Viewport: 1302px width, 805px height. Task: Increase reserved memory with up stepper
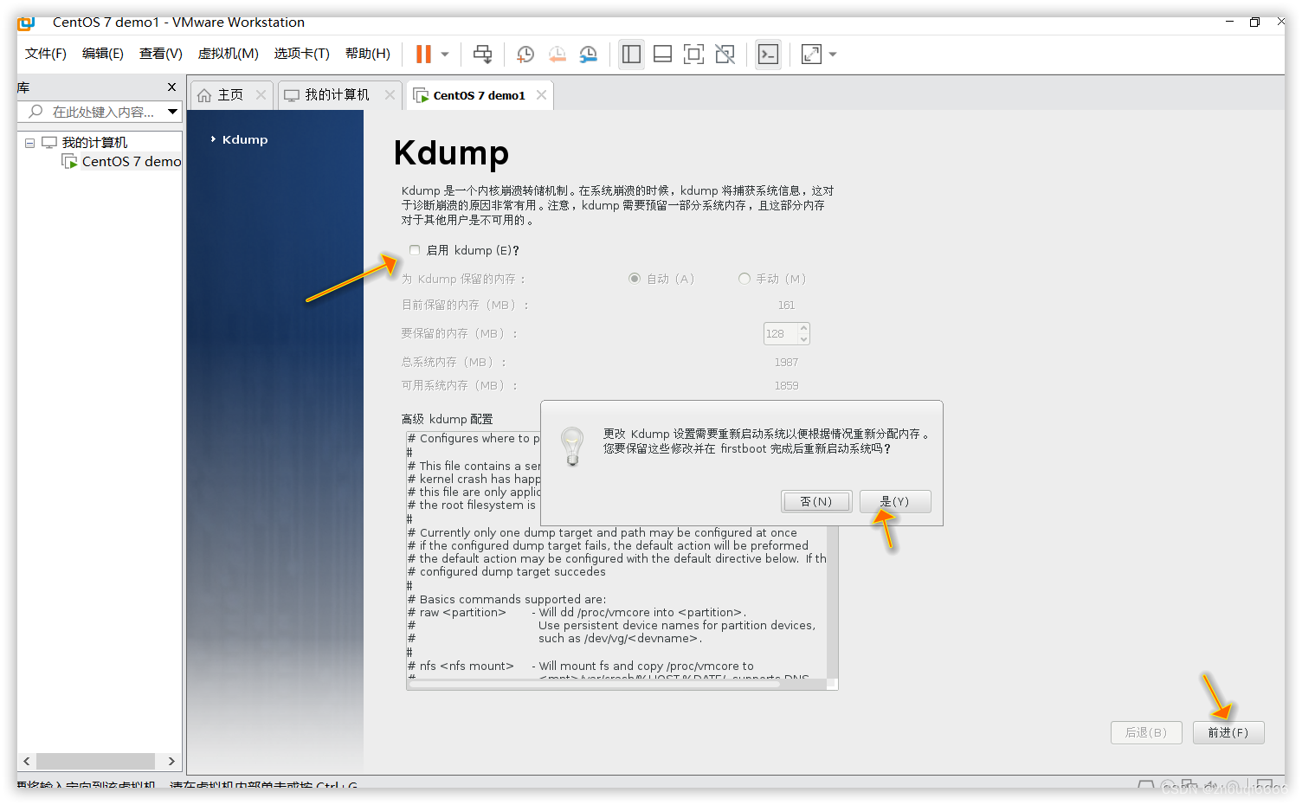[804, 328]
